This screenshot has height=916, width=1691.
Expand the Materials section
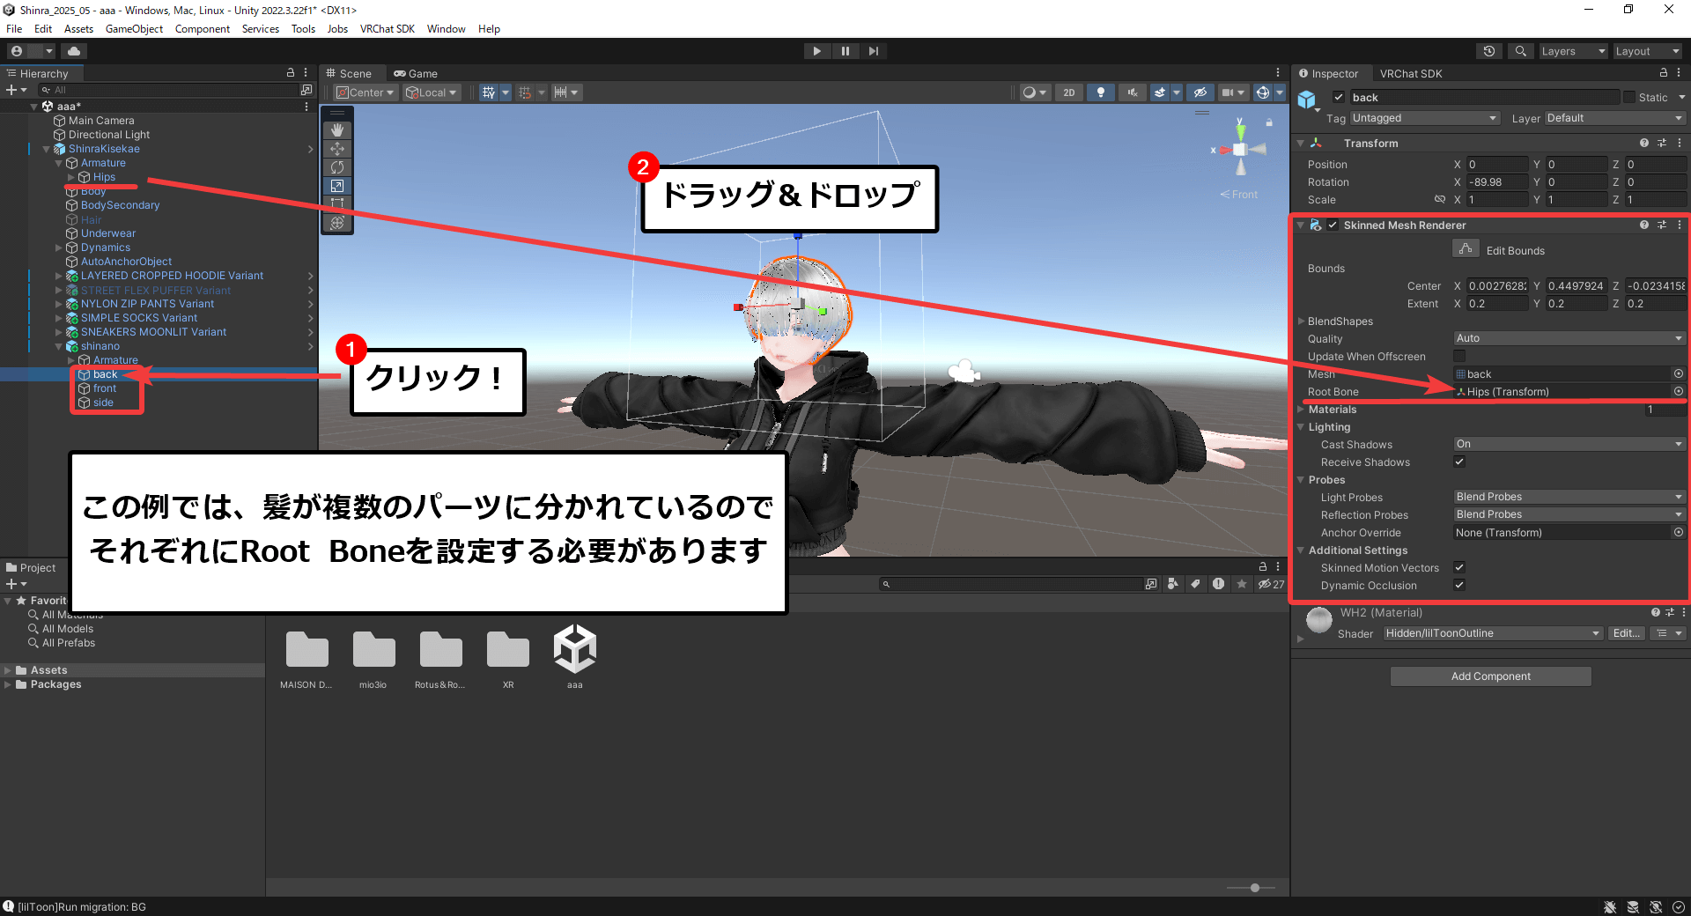(1302, 409)
